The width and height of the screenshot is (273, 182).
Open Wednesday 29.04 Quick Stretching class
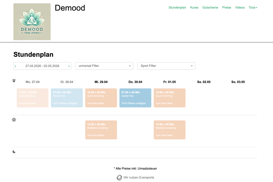pyautogui.click(x=101, y=98)
